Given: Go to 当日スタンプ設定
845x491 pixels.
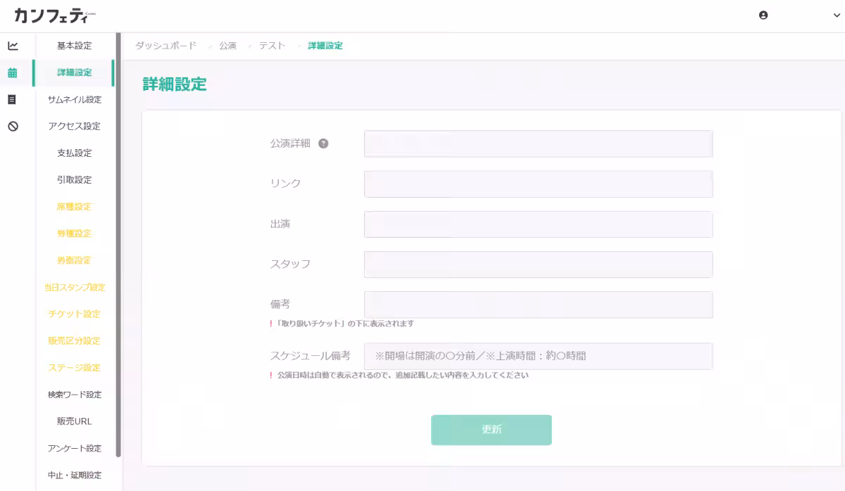Looking at the screenshot, I should pos(75,287).
